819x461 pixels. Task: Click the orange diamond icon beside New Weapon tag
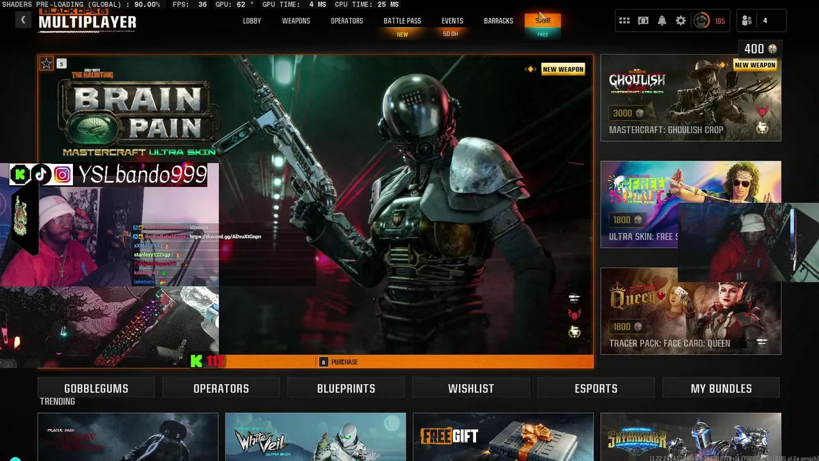530,69
